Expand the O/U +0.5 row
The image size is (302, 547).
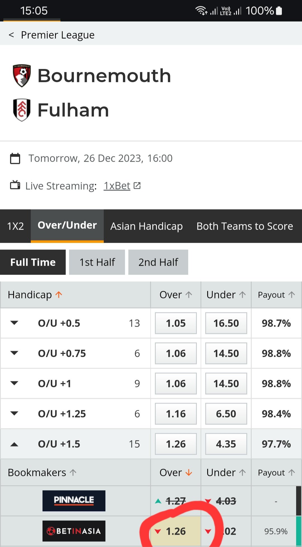point(14,323)
